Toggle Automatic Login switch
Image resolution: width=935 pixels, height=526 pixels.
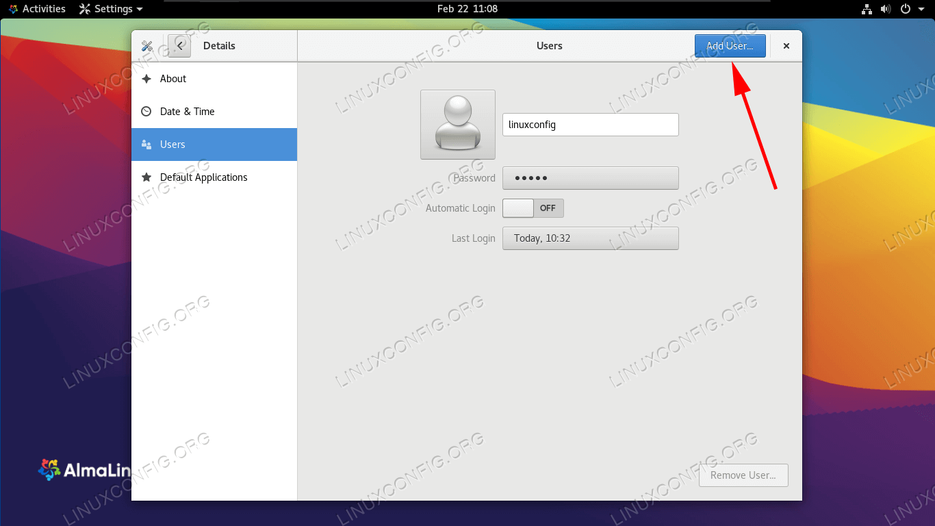pyautogui.click(x=533, y=208)
